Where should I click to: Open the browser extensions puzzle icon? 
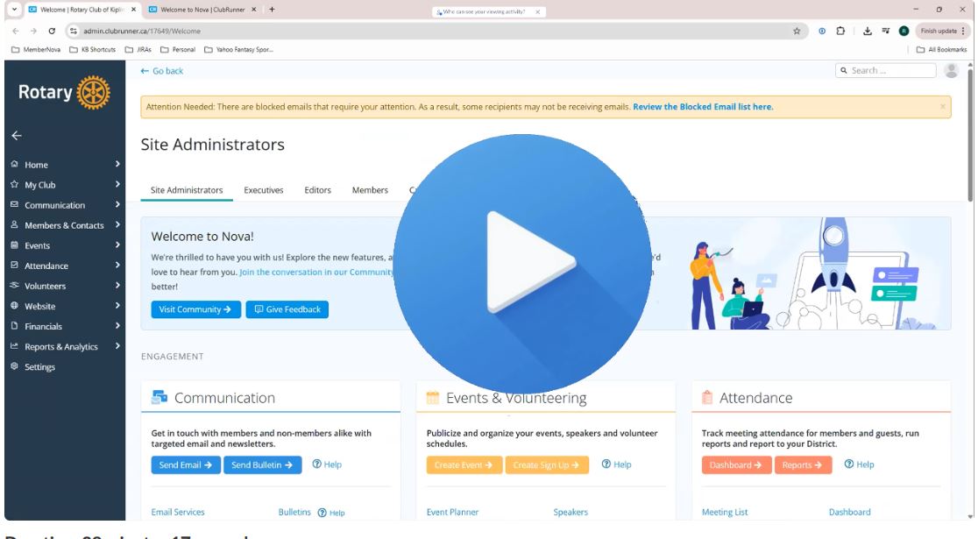pyautogui.click(x=840, y=31)
